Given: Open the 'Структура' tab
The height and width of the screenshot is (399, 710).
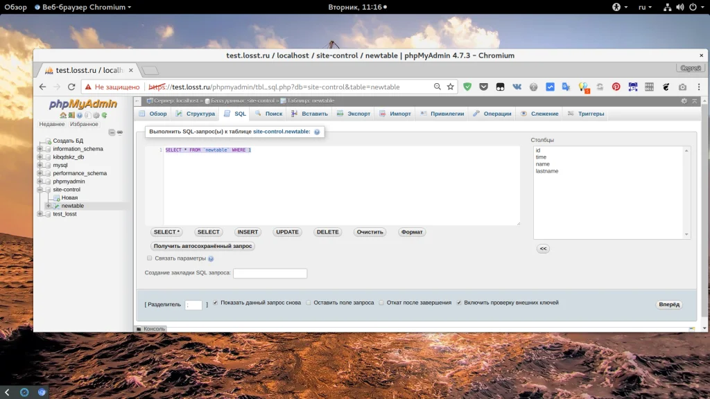Looking at the screenshot, I should [195, 114].
